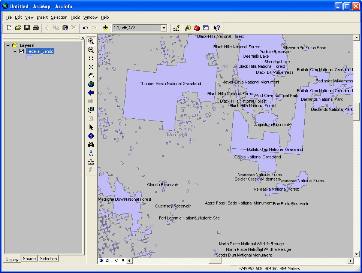Select the Zoom In tool
Screen dimensions: 362x273
pos(91,41)
